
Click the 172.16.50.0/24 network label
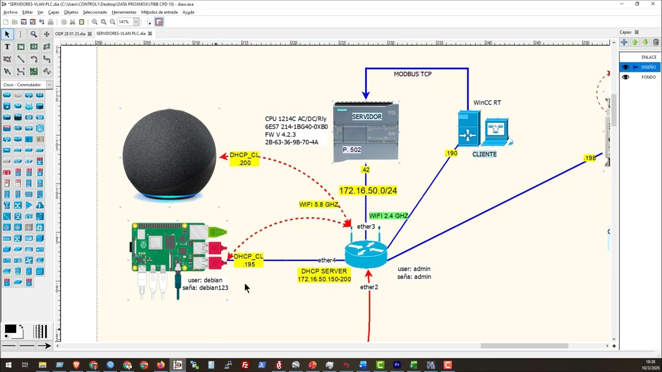pyautogui.click(x=368, y=191)
